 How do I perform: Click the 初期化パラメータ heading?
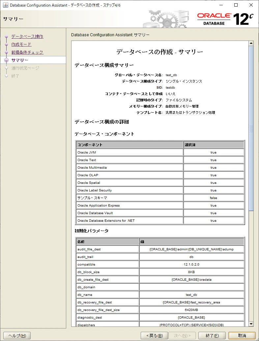coord(92,231)
